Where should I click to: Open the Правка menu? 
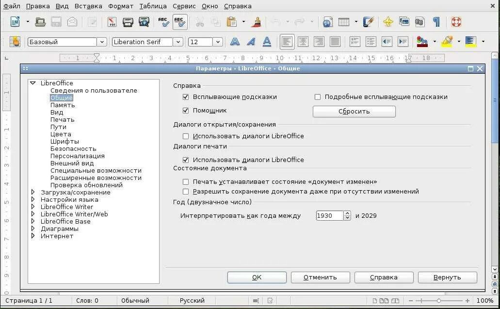pos(38,6)
